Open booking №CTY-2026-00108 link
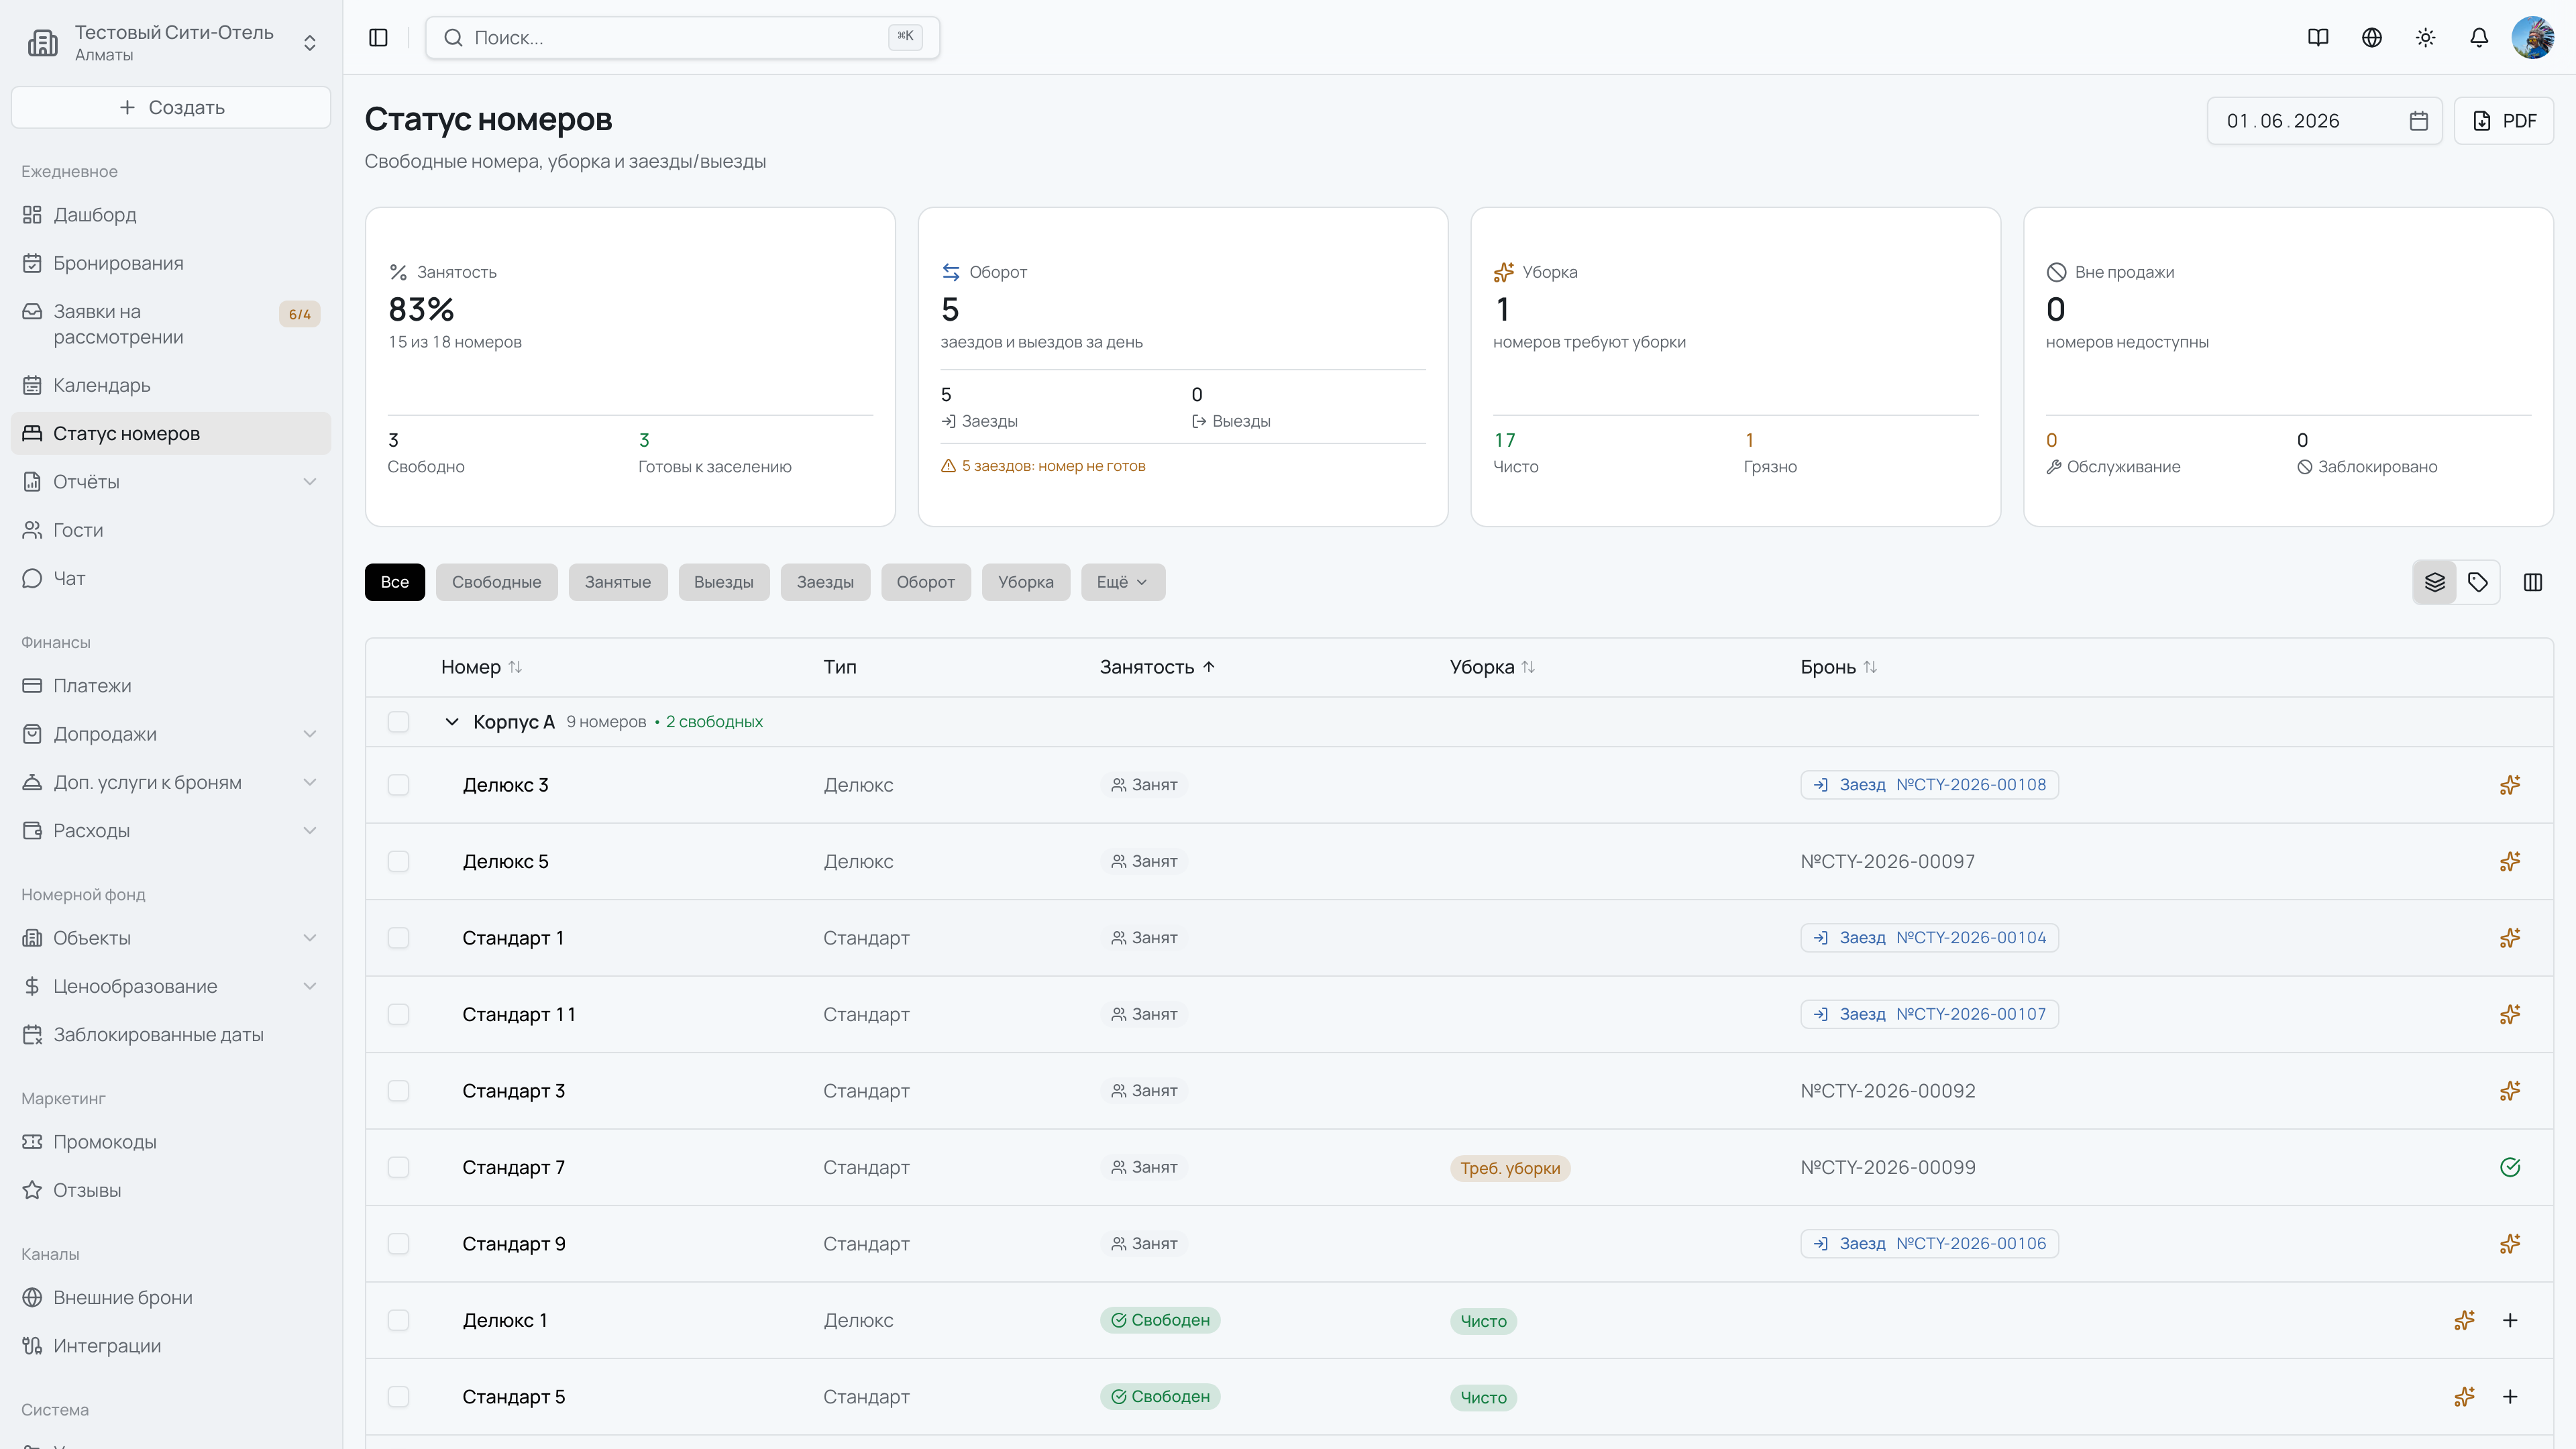Image resolution: width=2576 pixels, height=1449 pixels. tap(1929, 785)
